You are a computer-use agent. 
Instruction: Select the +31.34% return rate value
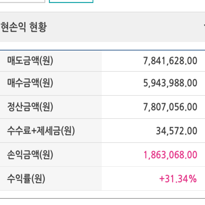tap(178, 179)
